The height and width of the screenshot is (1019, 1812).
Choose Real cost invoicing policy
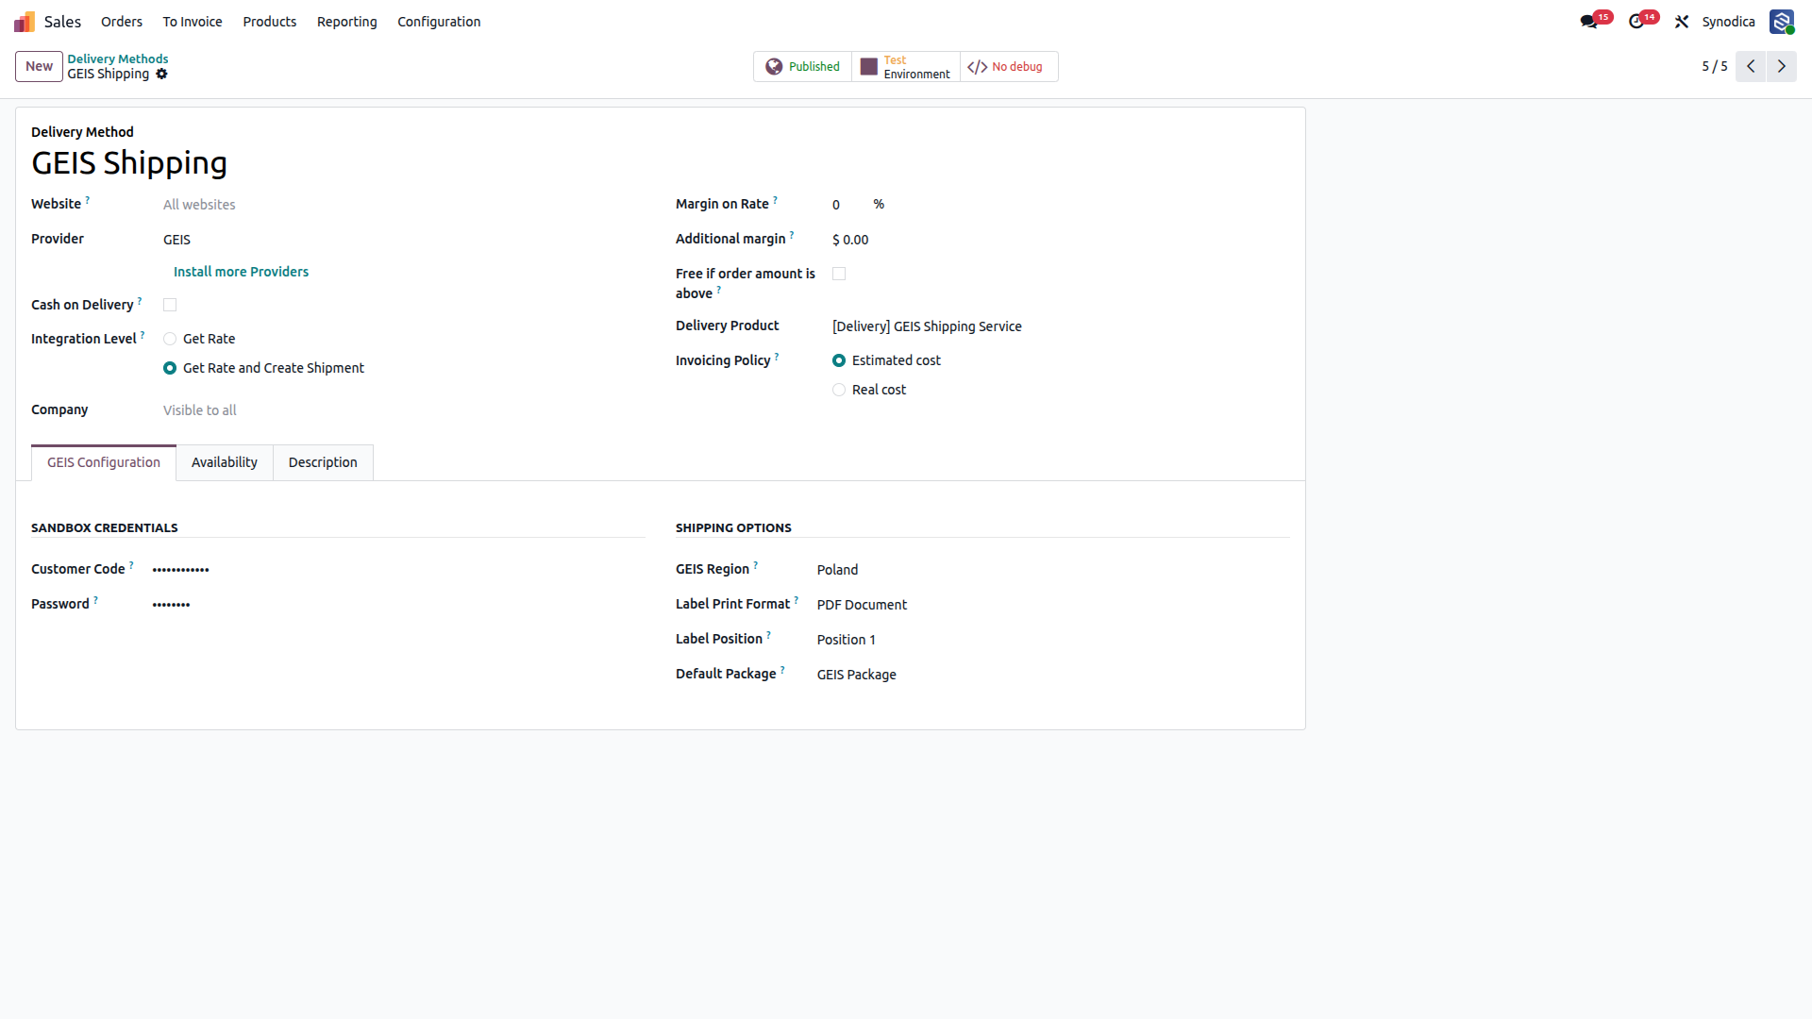point(839,390)
